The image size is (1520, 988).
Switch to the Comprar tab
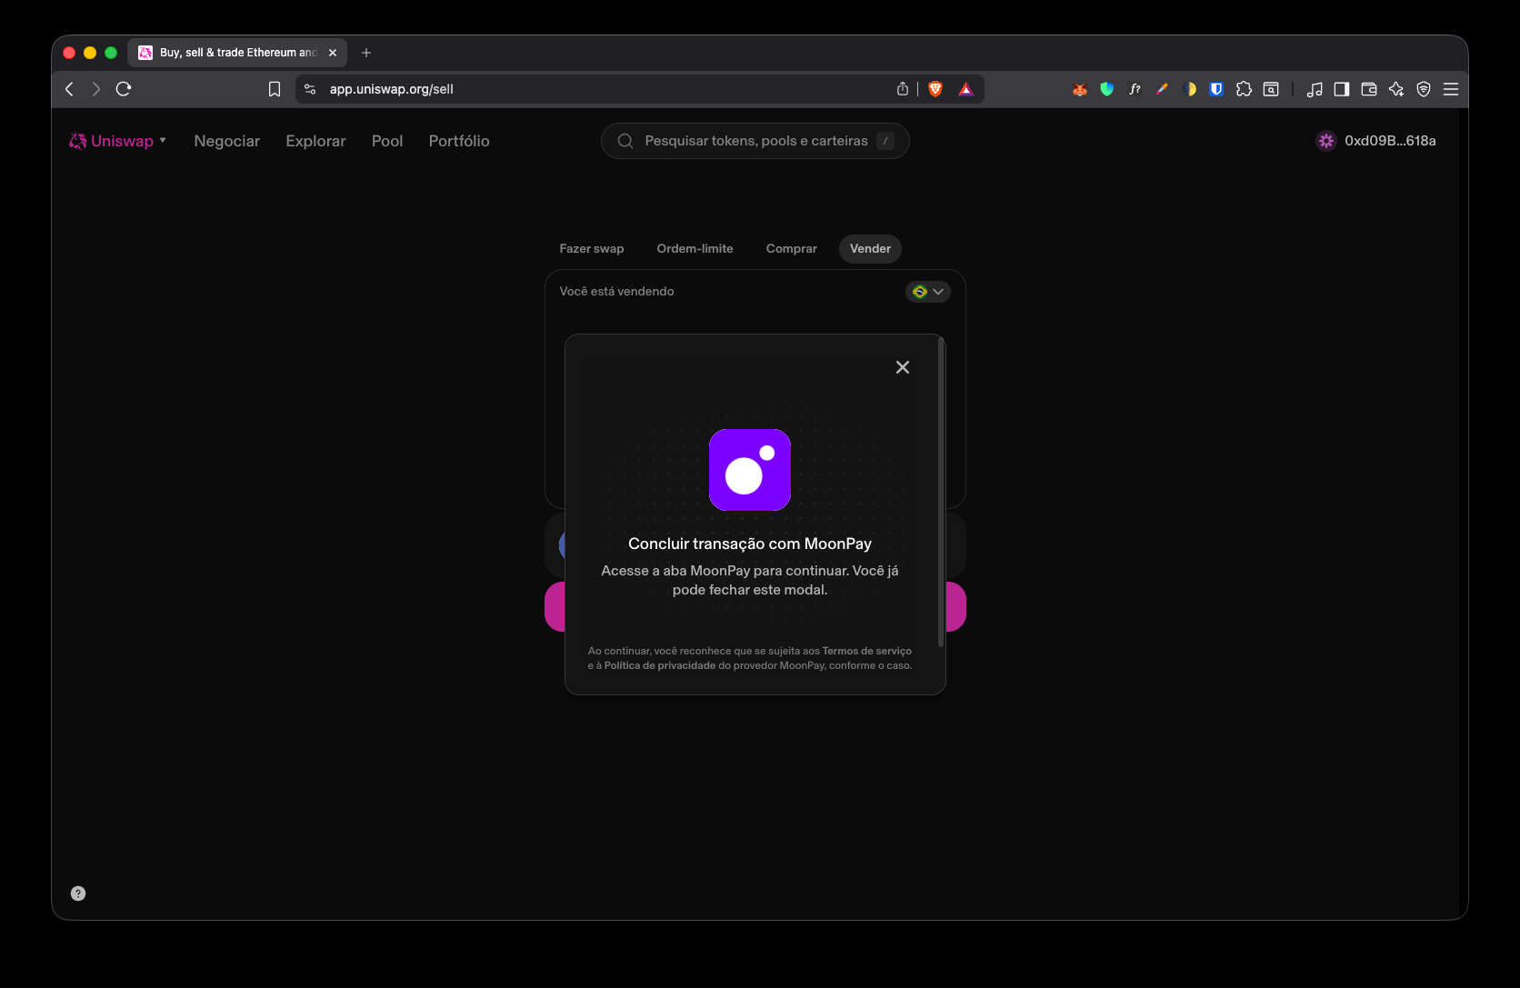(791, 249)
